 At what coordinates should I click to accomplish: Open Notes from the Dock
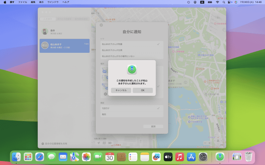145,157
